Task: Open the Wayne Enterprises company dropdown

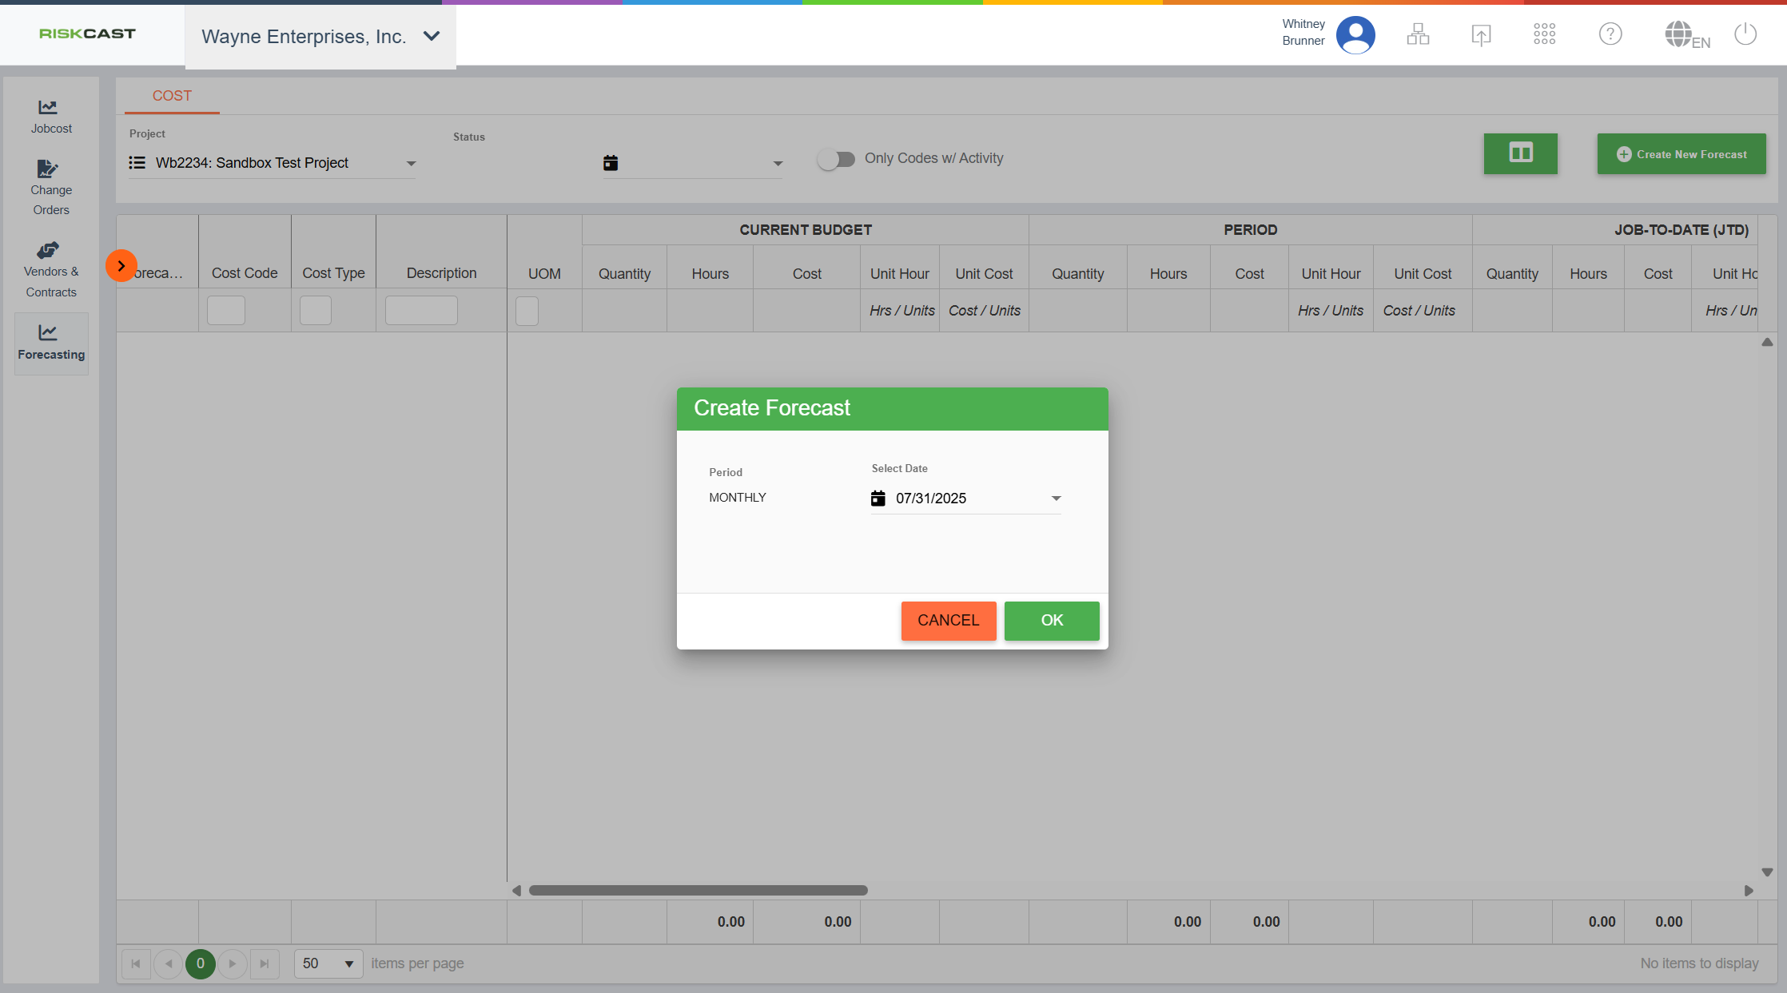Action: 320,37
